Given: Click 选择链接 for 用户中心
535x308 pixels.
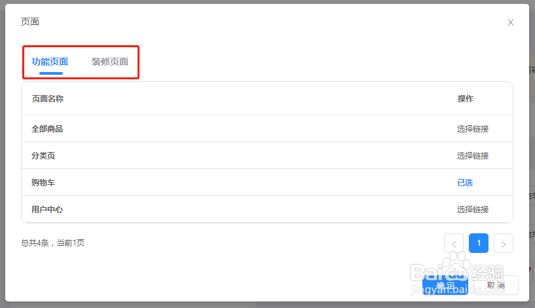Looking at the screenshot, I should coord(473,209).
